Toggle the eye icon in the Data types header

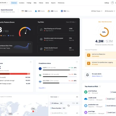[77, 97]
